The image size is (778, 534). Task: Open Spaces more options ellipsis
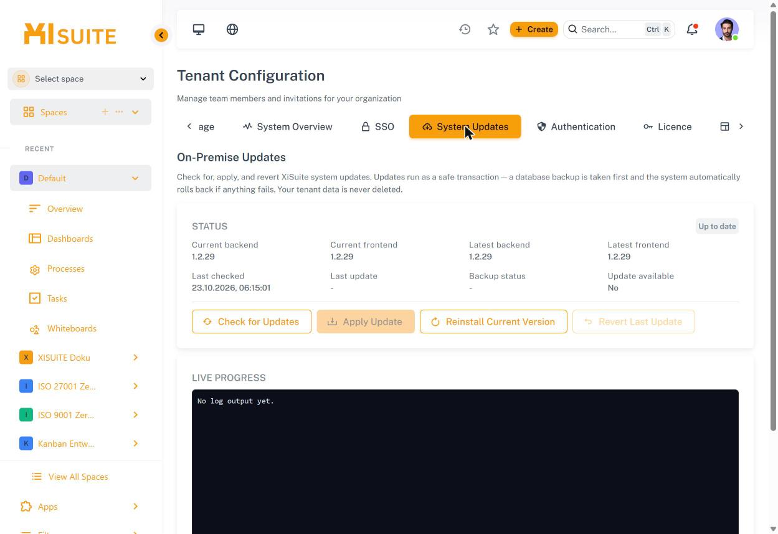pos(119,112)
